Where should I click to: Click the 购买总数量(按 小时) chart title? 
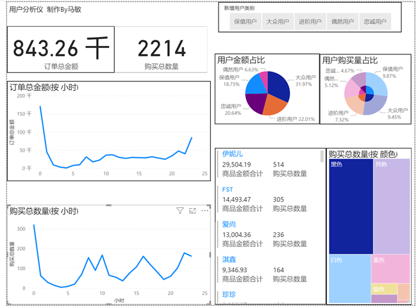44,211
